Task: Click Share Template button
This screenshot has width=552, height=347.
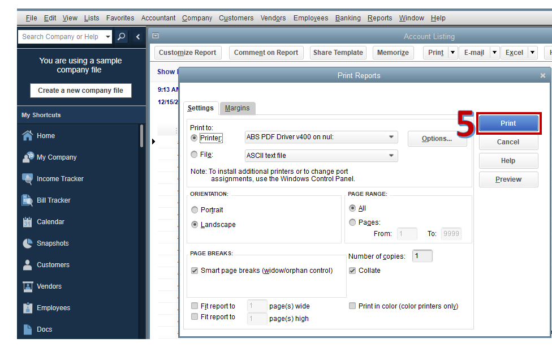Action: tap(338, 53)
